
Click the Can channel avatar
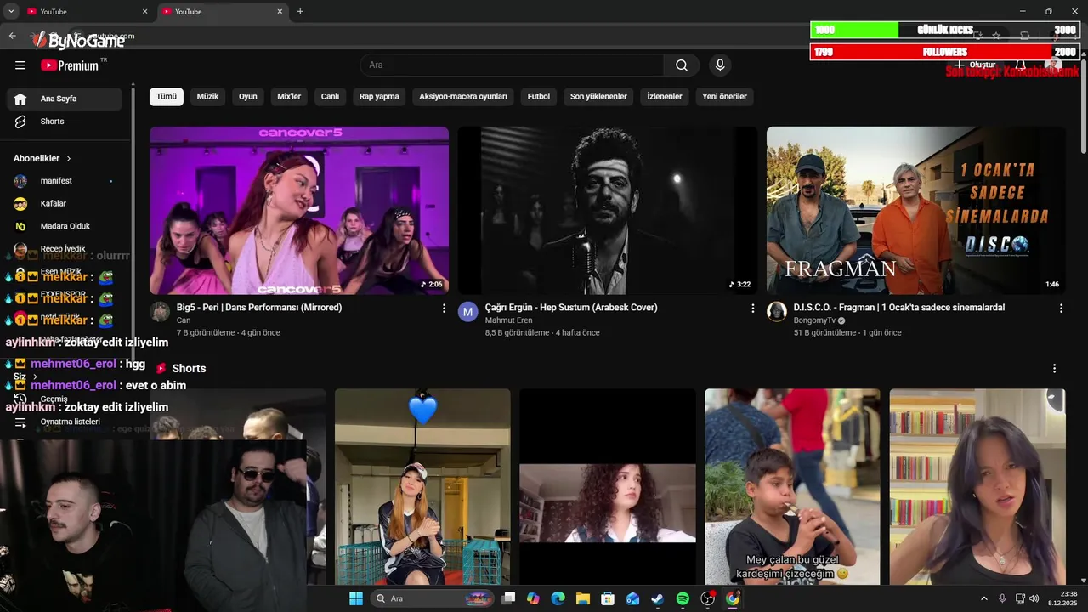(x=160, y=312)
